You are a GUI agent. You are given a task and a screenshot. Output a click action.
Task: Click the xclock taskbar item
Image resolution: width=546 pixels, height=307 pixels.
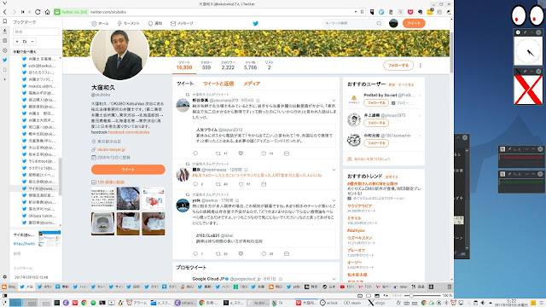coord(329,303)
